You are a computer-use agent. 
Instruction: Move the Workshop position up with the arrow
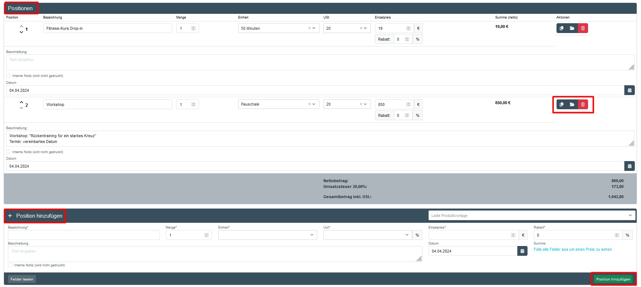pyautogui.click(x=21, y=102)
